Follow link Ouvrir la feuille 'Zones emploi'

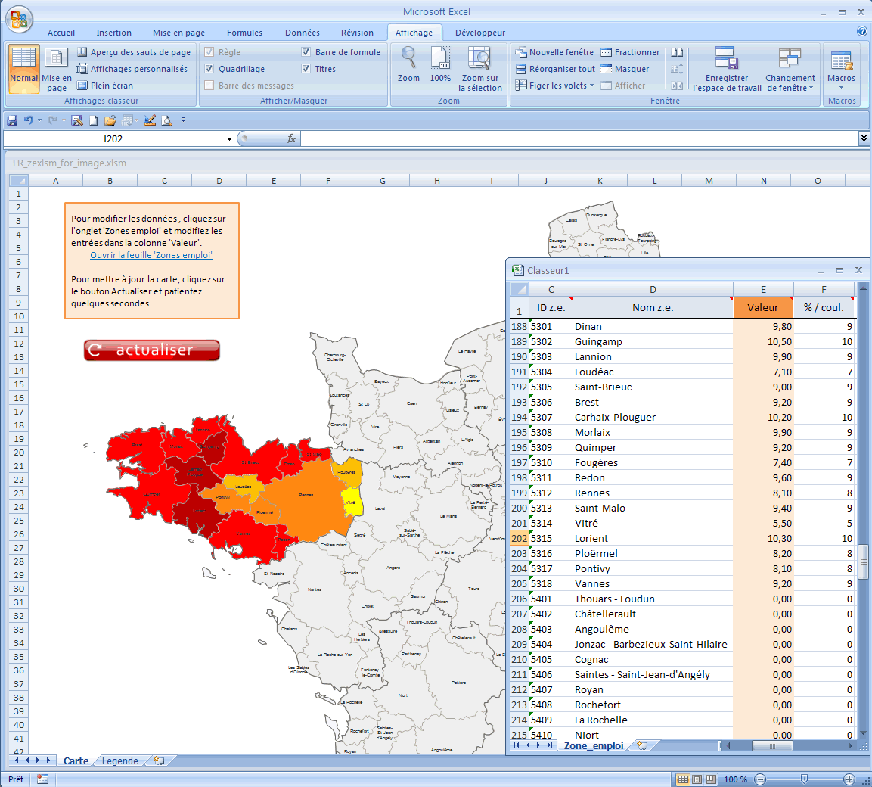click(x=151, y=255)
